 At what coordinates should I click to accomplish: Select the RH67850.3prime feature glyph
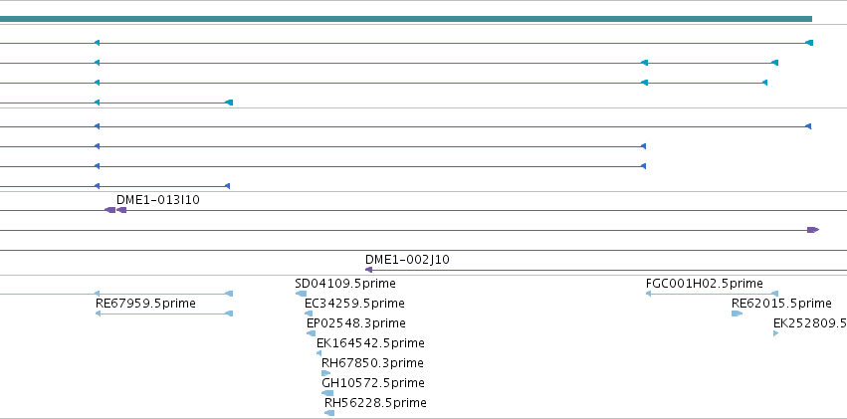point(325,373)
